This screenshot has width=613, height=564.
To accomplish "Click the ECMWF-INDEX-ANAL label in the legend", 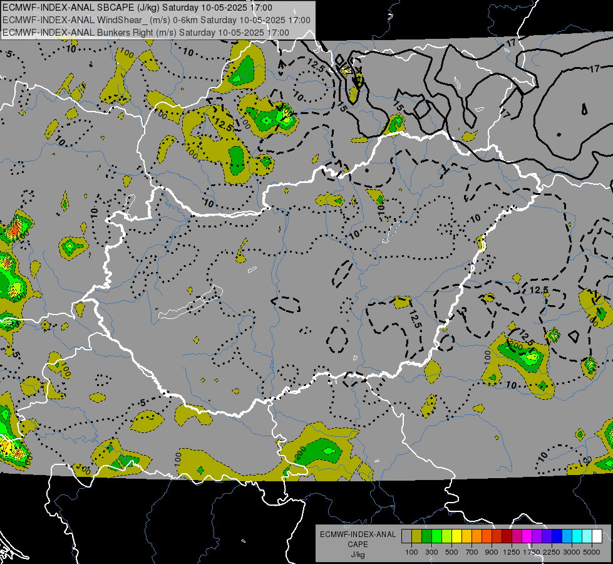I will click(x=358, y=535).
